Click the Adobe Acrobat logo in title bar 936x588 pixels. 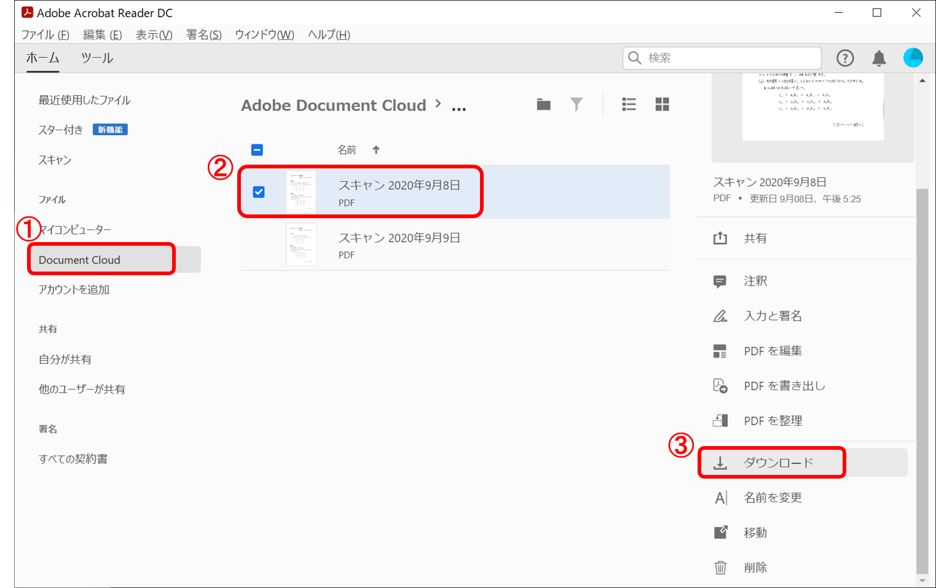(27, 12)
